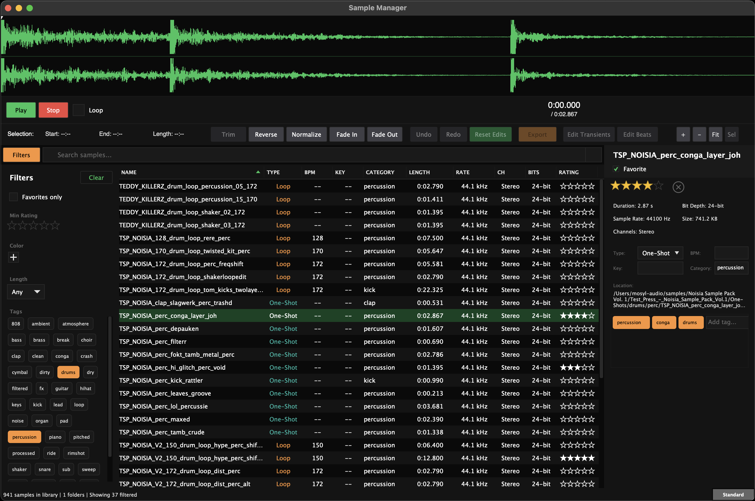Reverse the name sort using the column arrow
This screenshot has width=755, height=501.
pos(258,172)
